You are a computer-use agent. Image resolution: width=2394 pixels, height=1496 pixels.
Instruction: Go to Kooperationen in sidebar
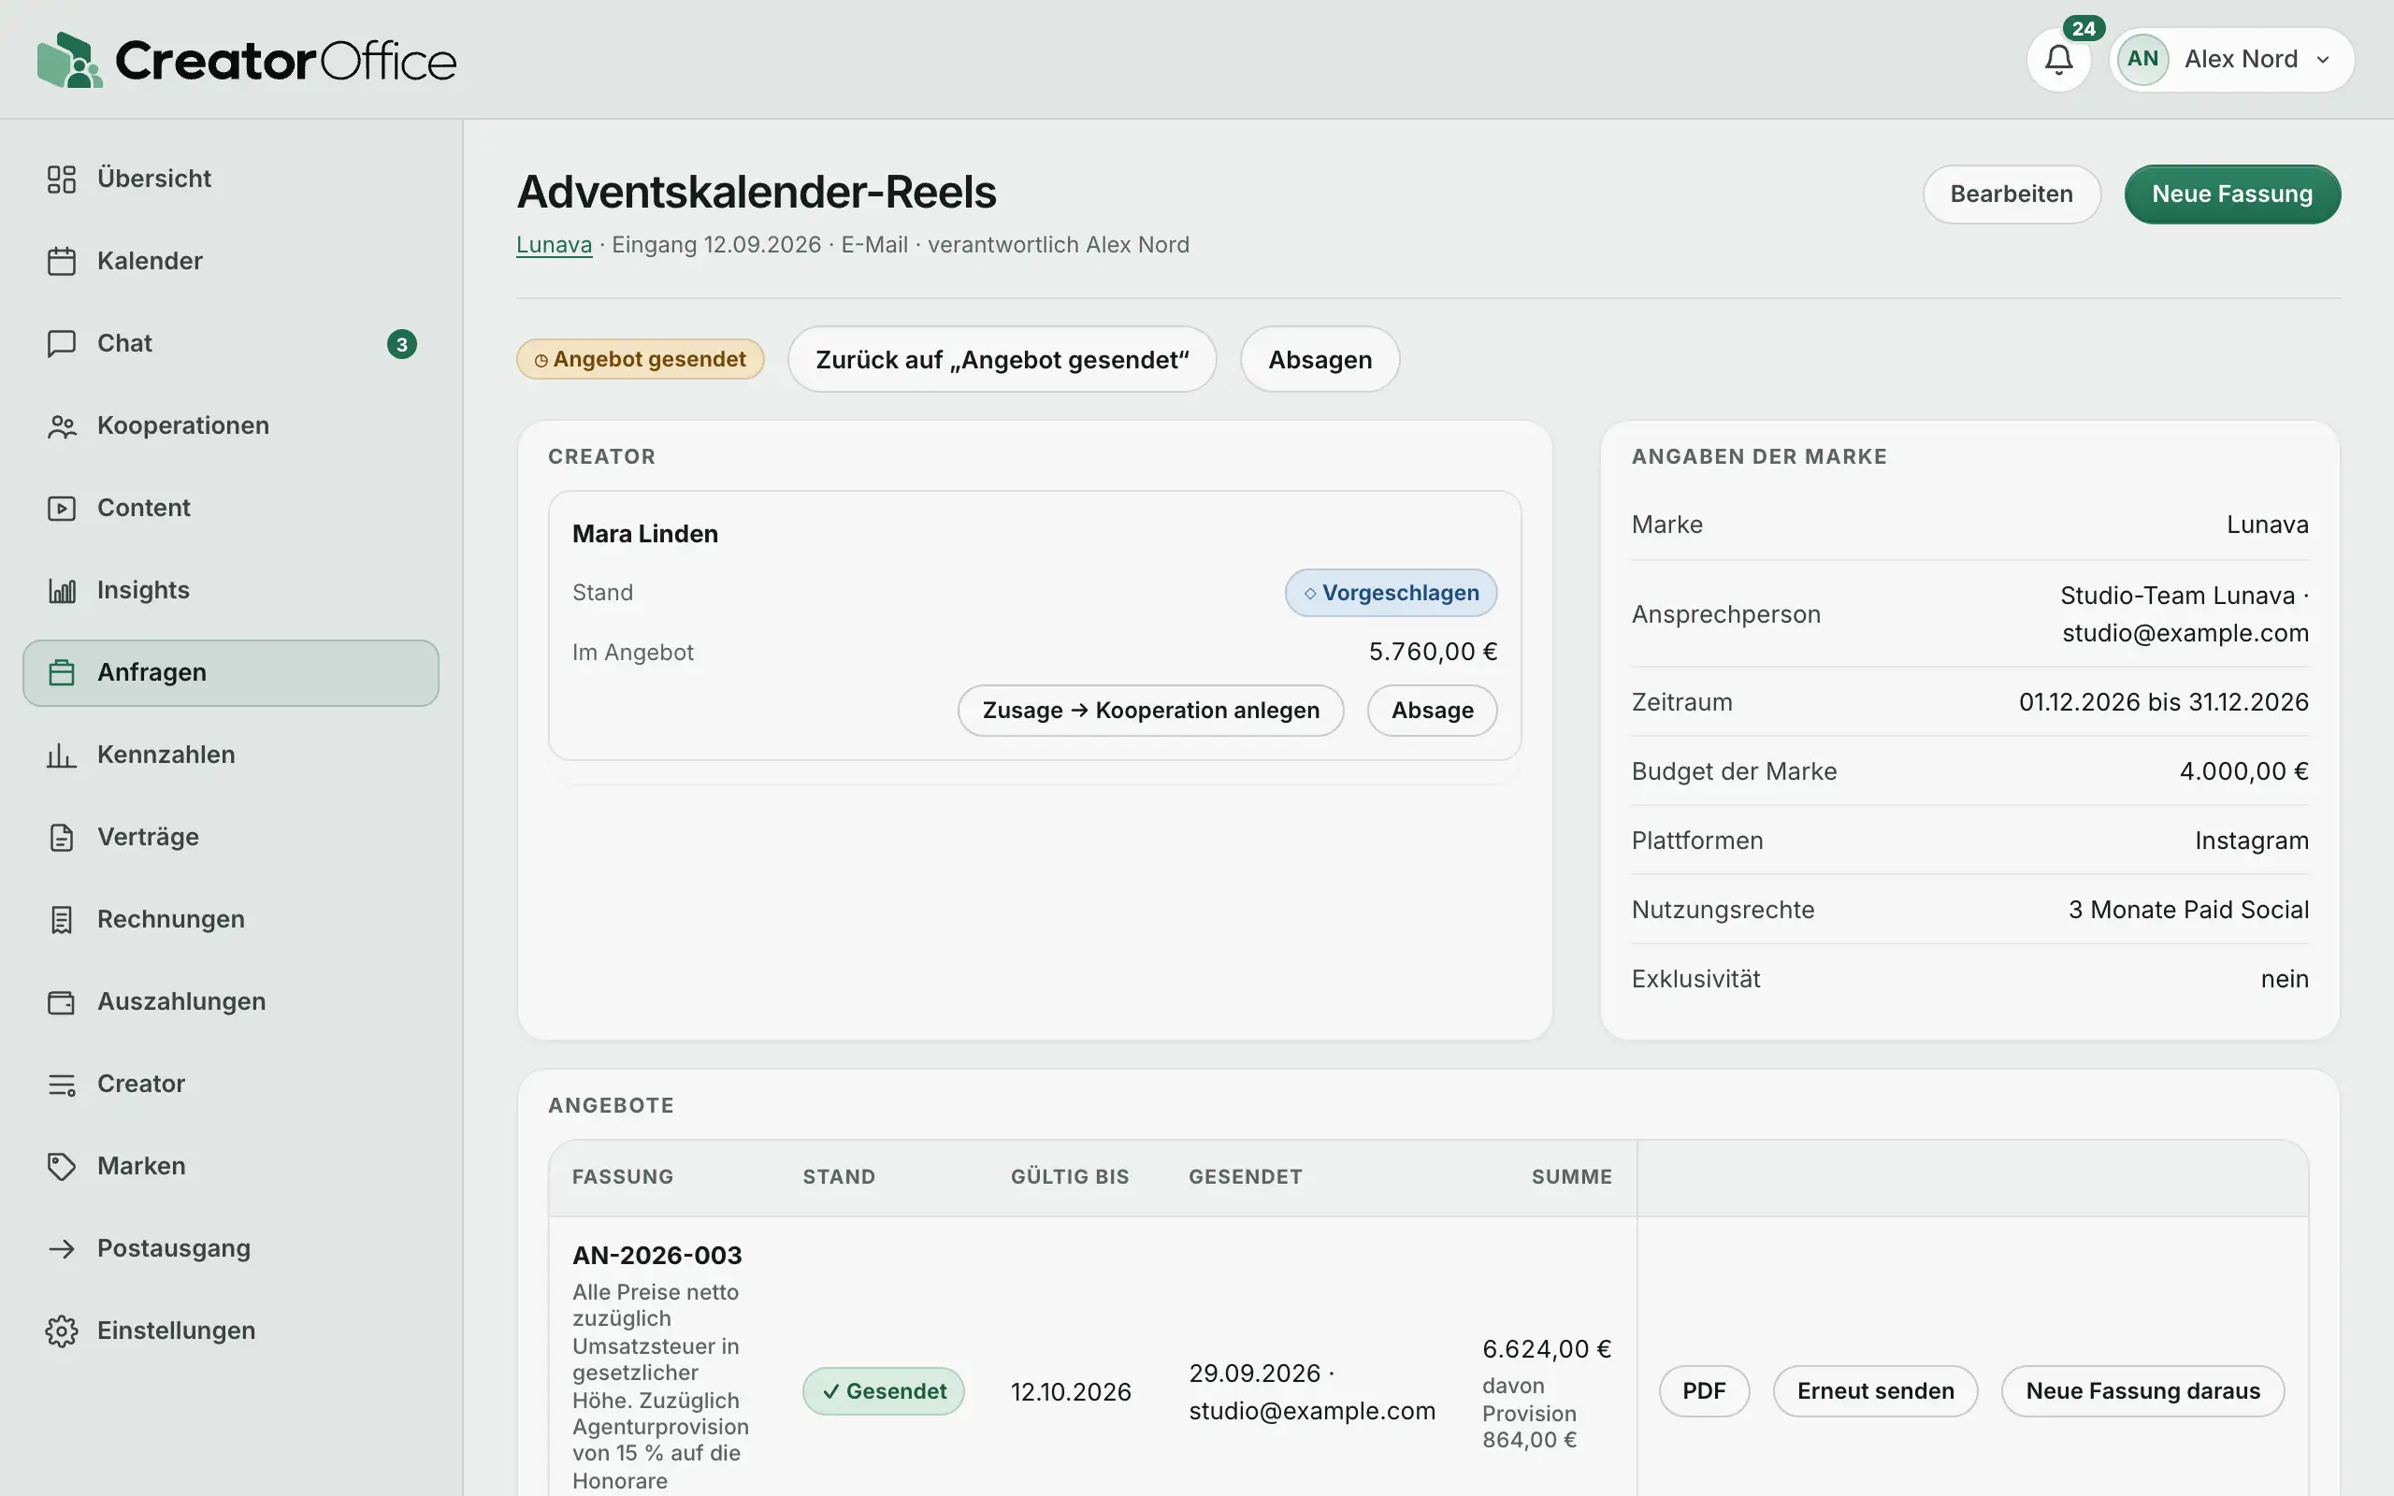point(230,425)
